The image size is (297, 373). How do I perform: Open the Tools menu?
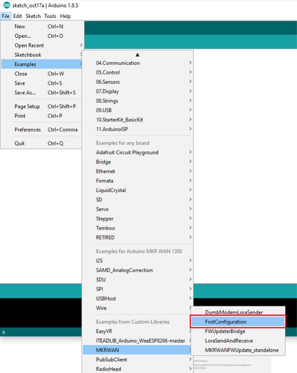[50, 16]
